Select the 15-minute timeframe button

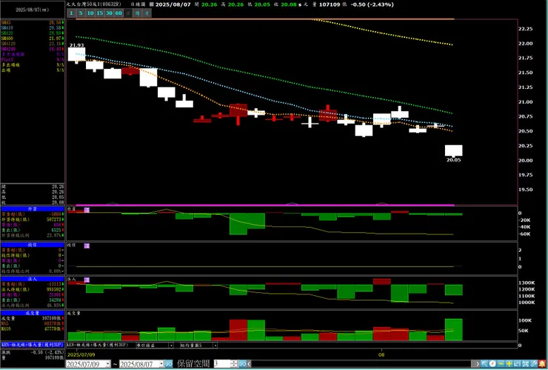coord(100,13)
